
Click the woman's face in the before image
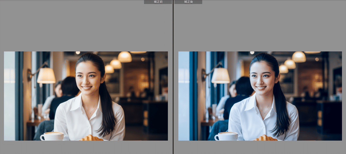pos(87,76)
